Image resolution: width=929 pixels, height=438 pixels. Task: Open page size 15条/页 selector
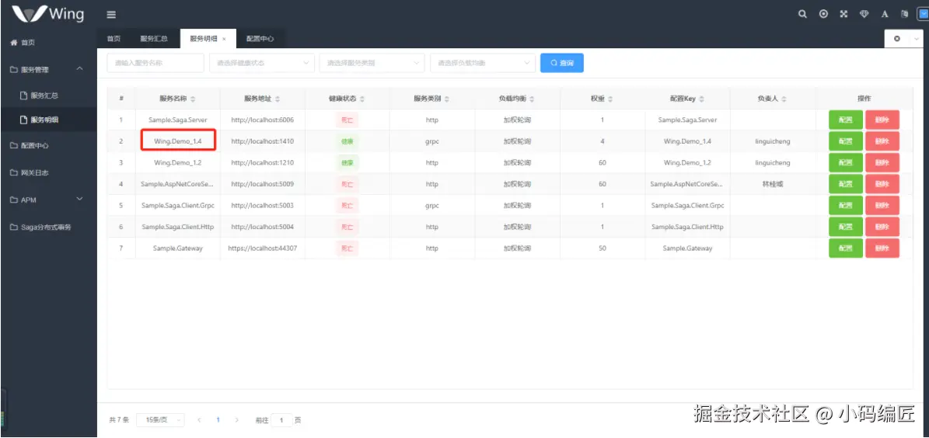[160, 419]
